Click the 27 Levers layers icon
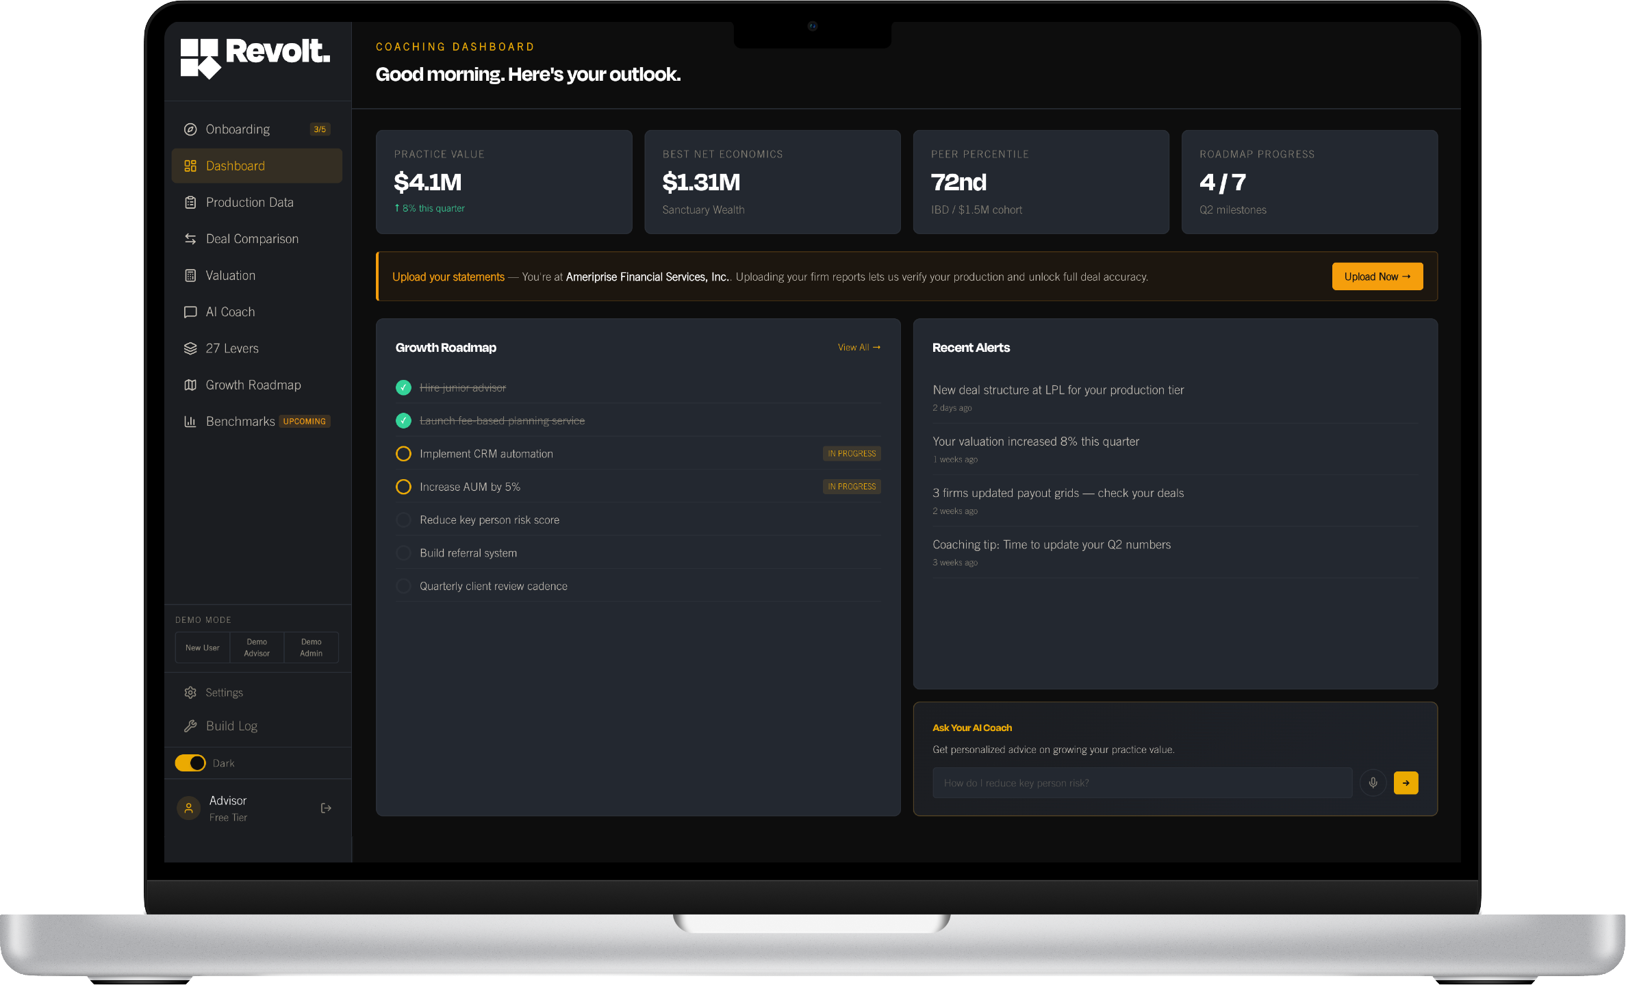This screenshot has width=1626, height=985. [190, 348]
